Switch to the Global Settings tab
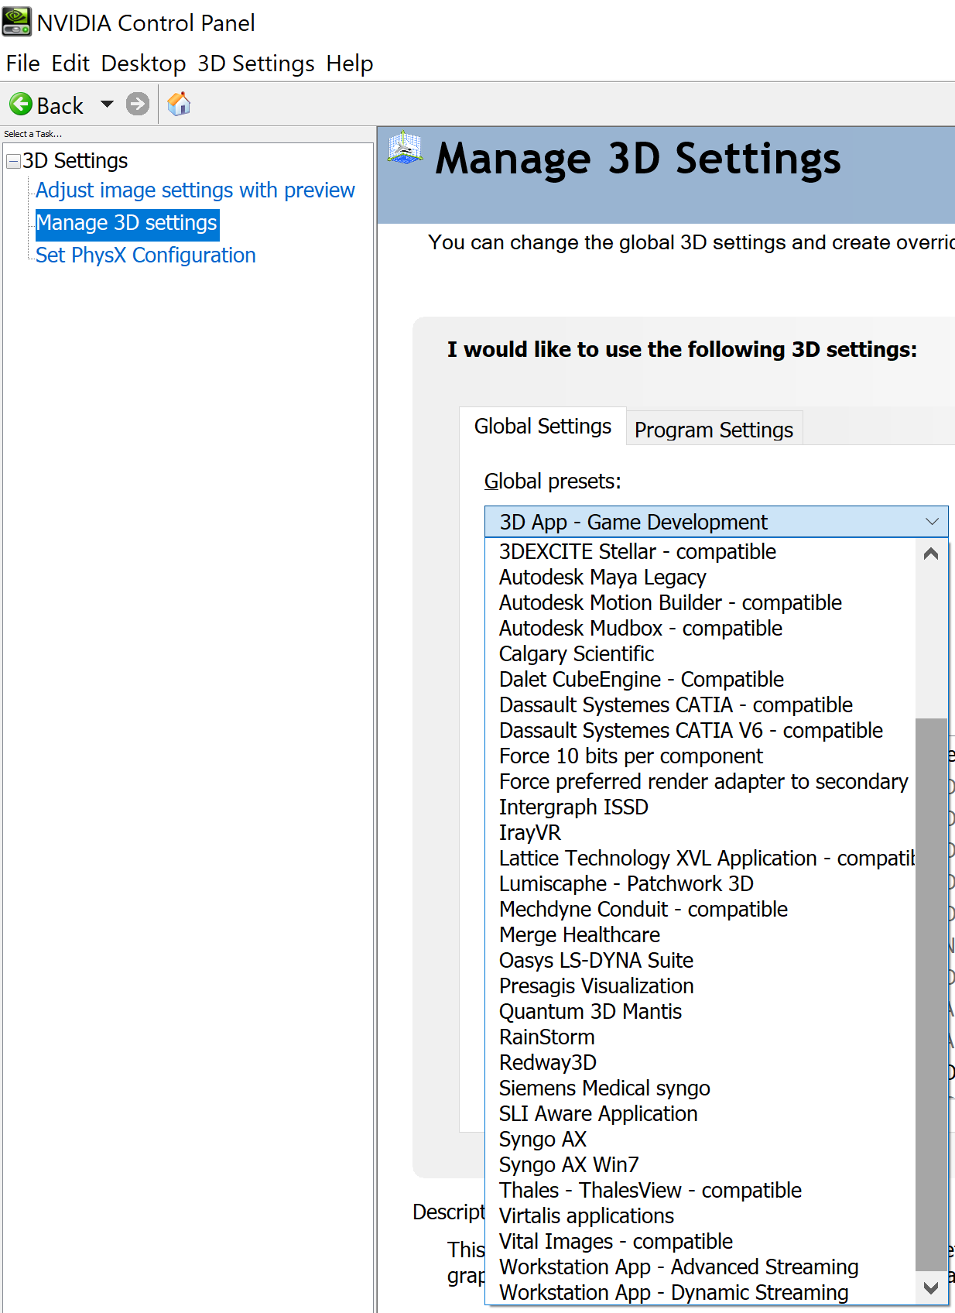The height and width of the screenshot is (1313, 955). click(543, 427)
